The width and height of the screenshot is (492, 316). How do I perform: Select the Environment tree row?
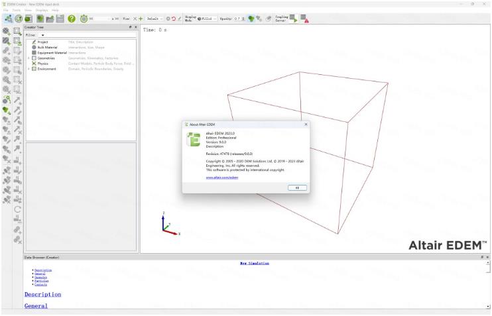(82, 69)
